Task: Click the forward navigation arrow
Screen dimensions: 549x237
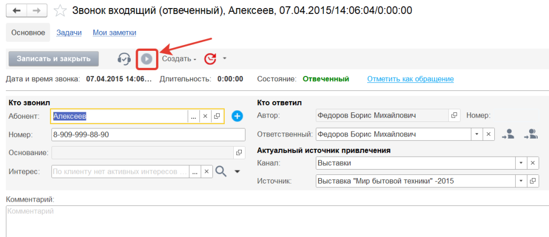Action: [36, 11]
